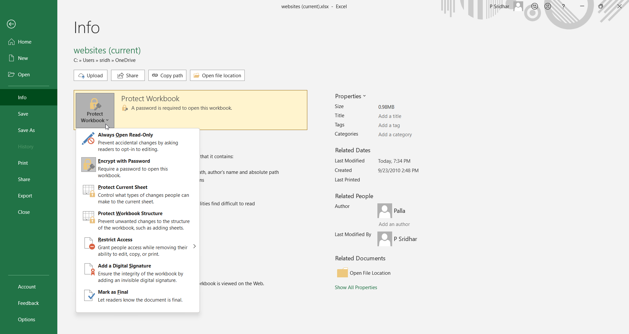The image size is (629, 334).
Task: Click the frowning face feedback icon
Action: (x=548, y=6)
